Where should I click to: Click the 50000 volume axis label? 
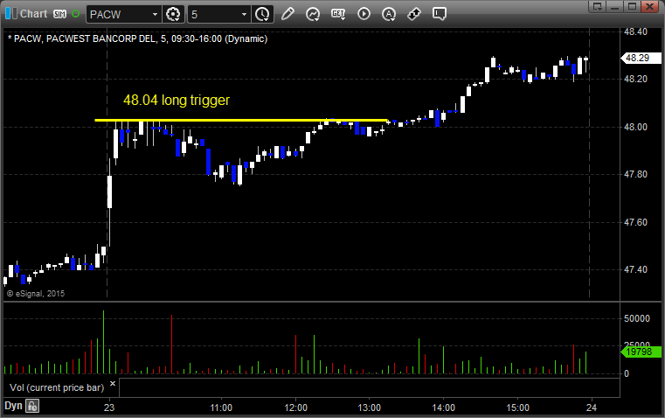pyautogui.click(x=637, y=318)
